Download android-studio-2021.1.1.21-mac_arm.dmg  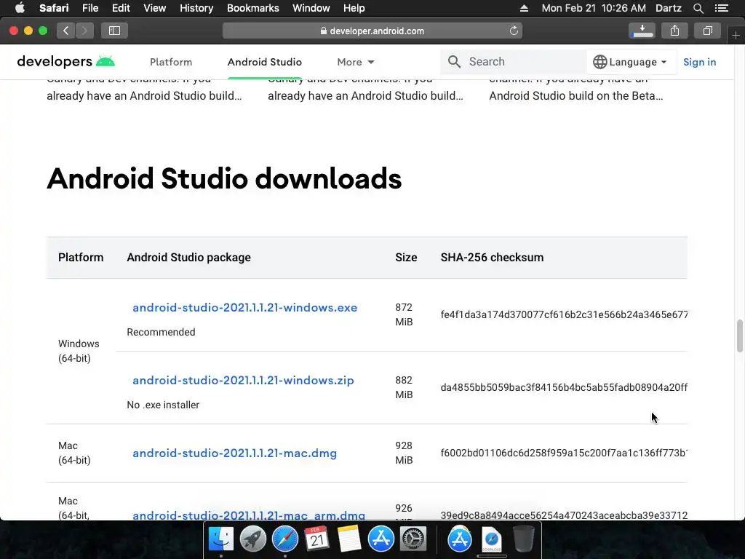click(x=249, y=515)
